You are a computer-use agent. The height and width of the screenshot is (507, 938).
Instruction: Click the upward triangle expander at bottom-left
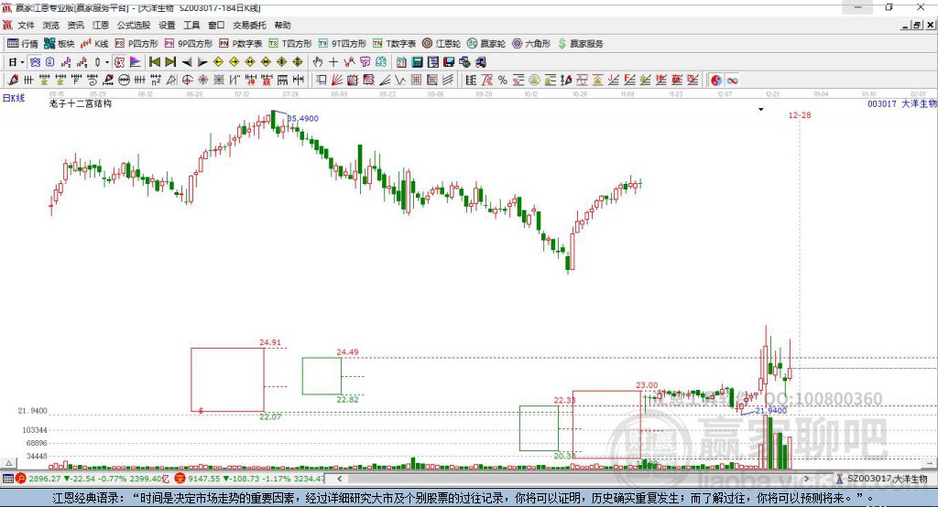(x=9, y=463)
